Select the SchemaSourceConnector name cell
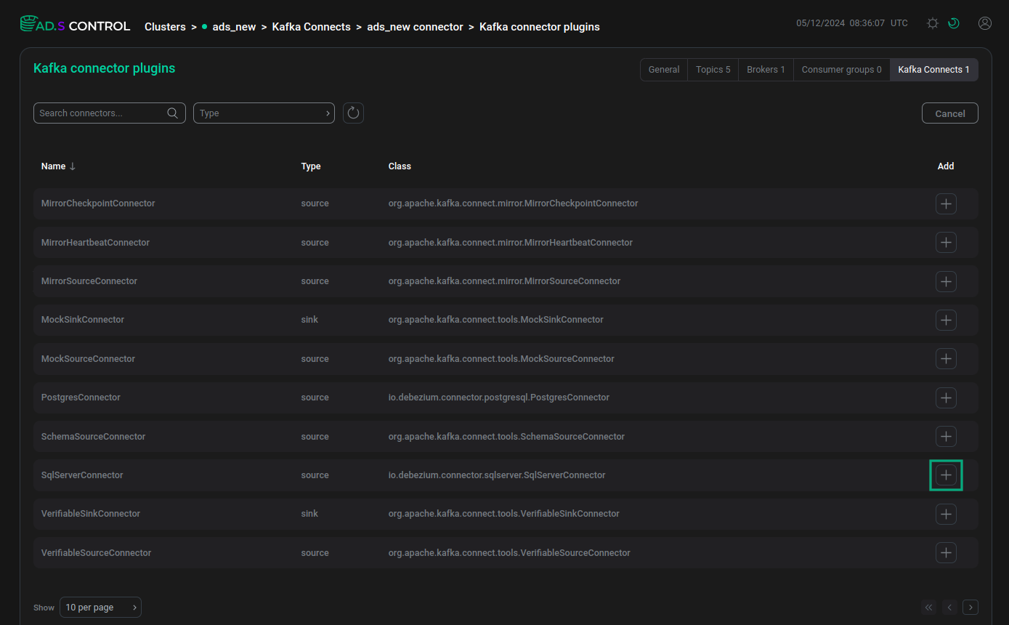 [93, 437]
